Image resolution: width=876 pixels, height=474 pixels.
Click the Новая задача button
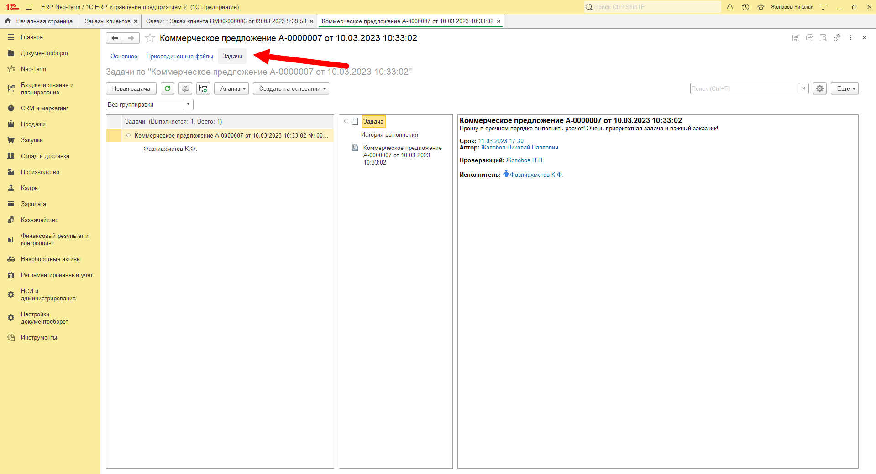131,88
